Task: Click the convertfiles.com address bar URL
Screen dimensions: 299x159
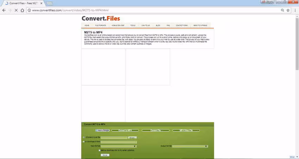Action: [70, 10]
